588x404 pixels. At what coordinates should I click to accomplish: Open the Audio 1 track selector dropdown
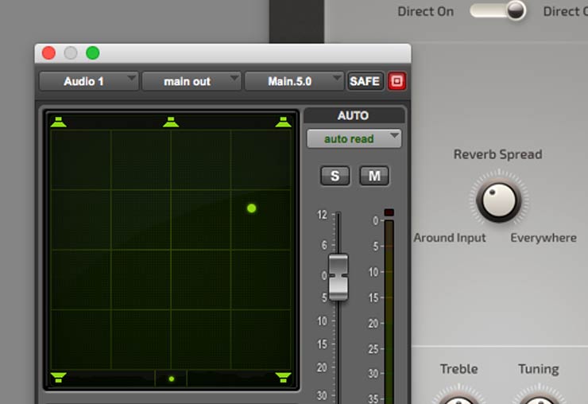tap(89, 81)
